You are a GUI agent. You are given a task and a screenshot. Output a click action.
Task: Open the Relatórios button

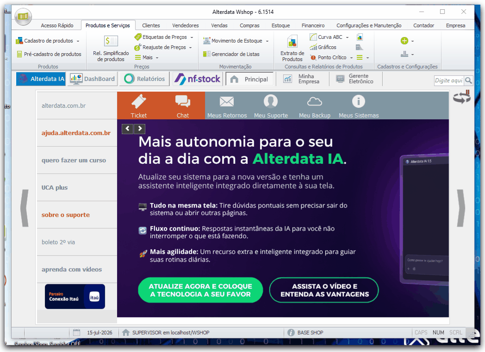coord(144,79)
